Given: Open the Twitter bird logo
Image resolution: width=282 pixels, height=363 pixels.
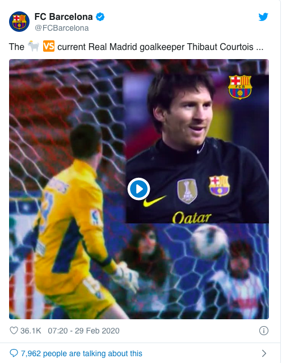Looking at the screenshot, I should pyautogui.click(x=263, y=17).
